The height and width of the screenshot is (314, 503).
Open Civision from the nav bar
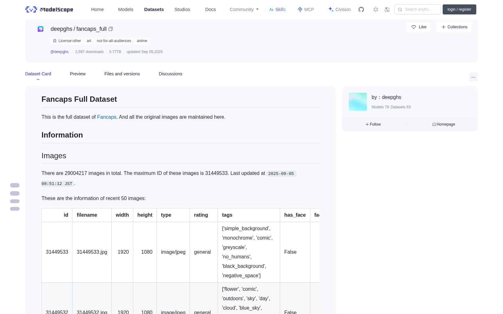pyautogui.click(x=340, y=9)
